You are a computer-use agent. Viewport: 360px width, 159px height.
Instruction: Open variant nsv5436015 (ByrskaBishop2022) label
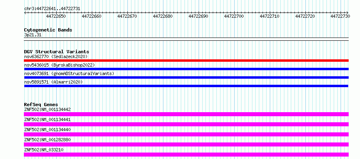point(59,65)
